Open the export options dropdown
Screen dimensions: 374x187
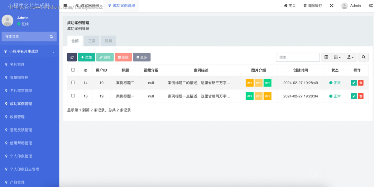click(350, 57)
